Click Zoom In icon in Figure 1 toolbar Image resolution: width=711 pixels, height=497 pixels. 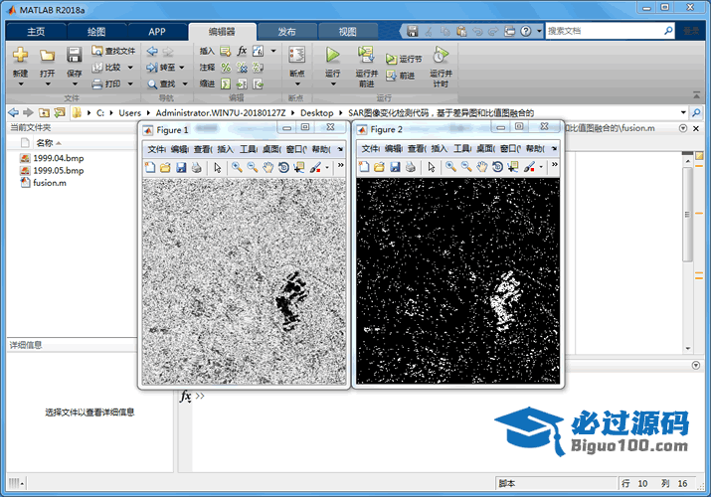click(x=237, y=167)
